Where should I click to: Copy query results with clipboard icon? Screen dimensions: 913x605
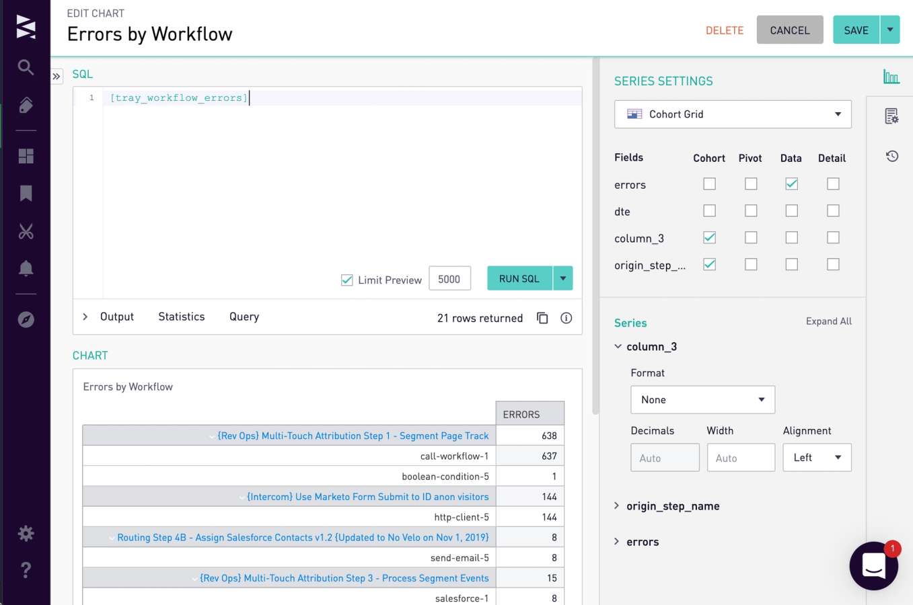click(542, 318)
